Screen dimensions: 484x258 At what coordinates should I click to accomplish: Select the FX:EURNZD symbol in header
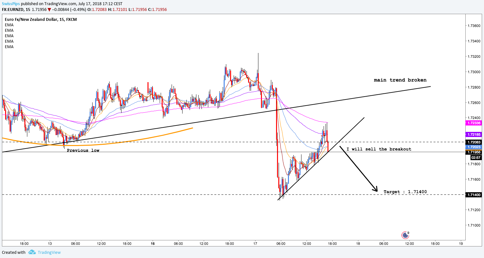coord(13,10)
